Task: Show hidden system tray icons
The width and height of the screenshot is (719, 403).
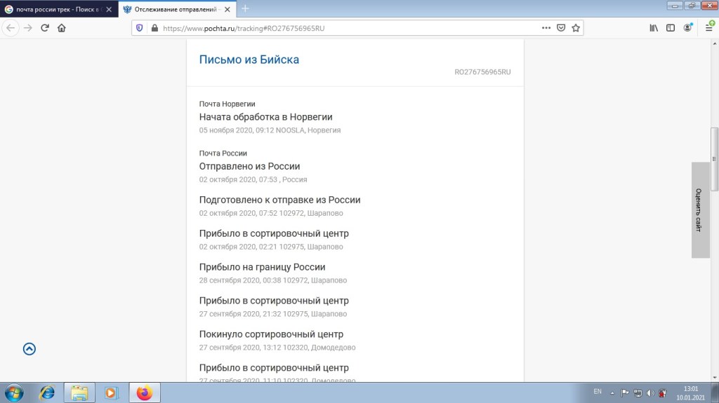Action: [x=612, y=392]
